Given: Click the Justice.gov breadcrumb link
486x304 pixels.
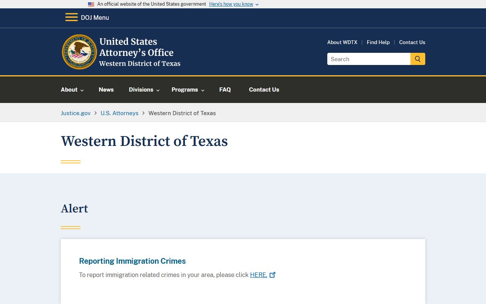Looking at the screenshot, I should (76, 113).
